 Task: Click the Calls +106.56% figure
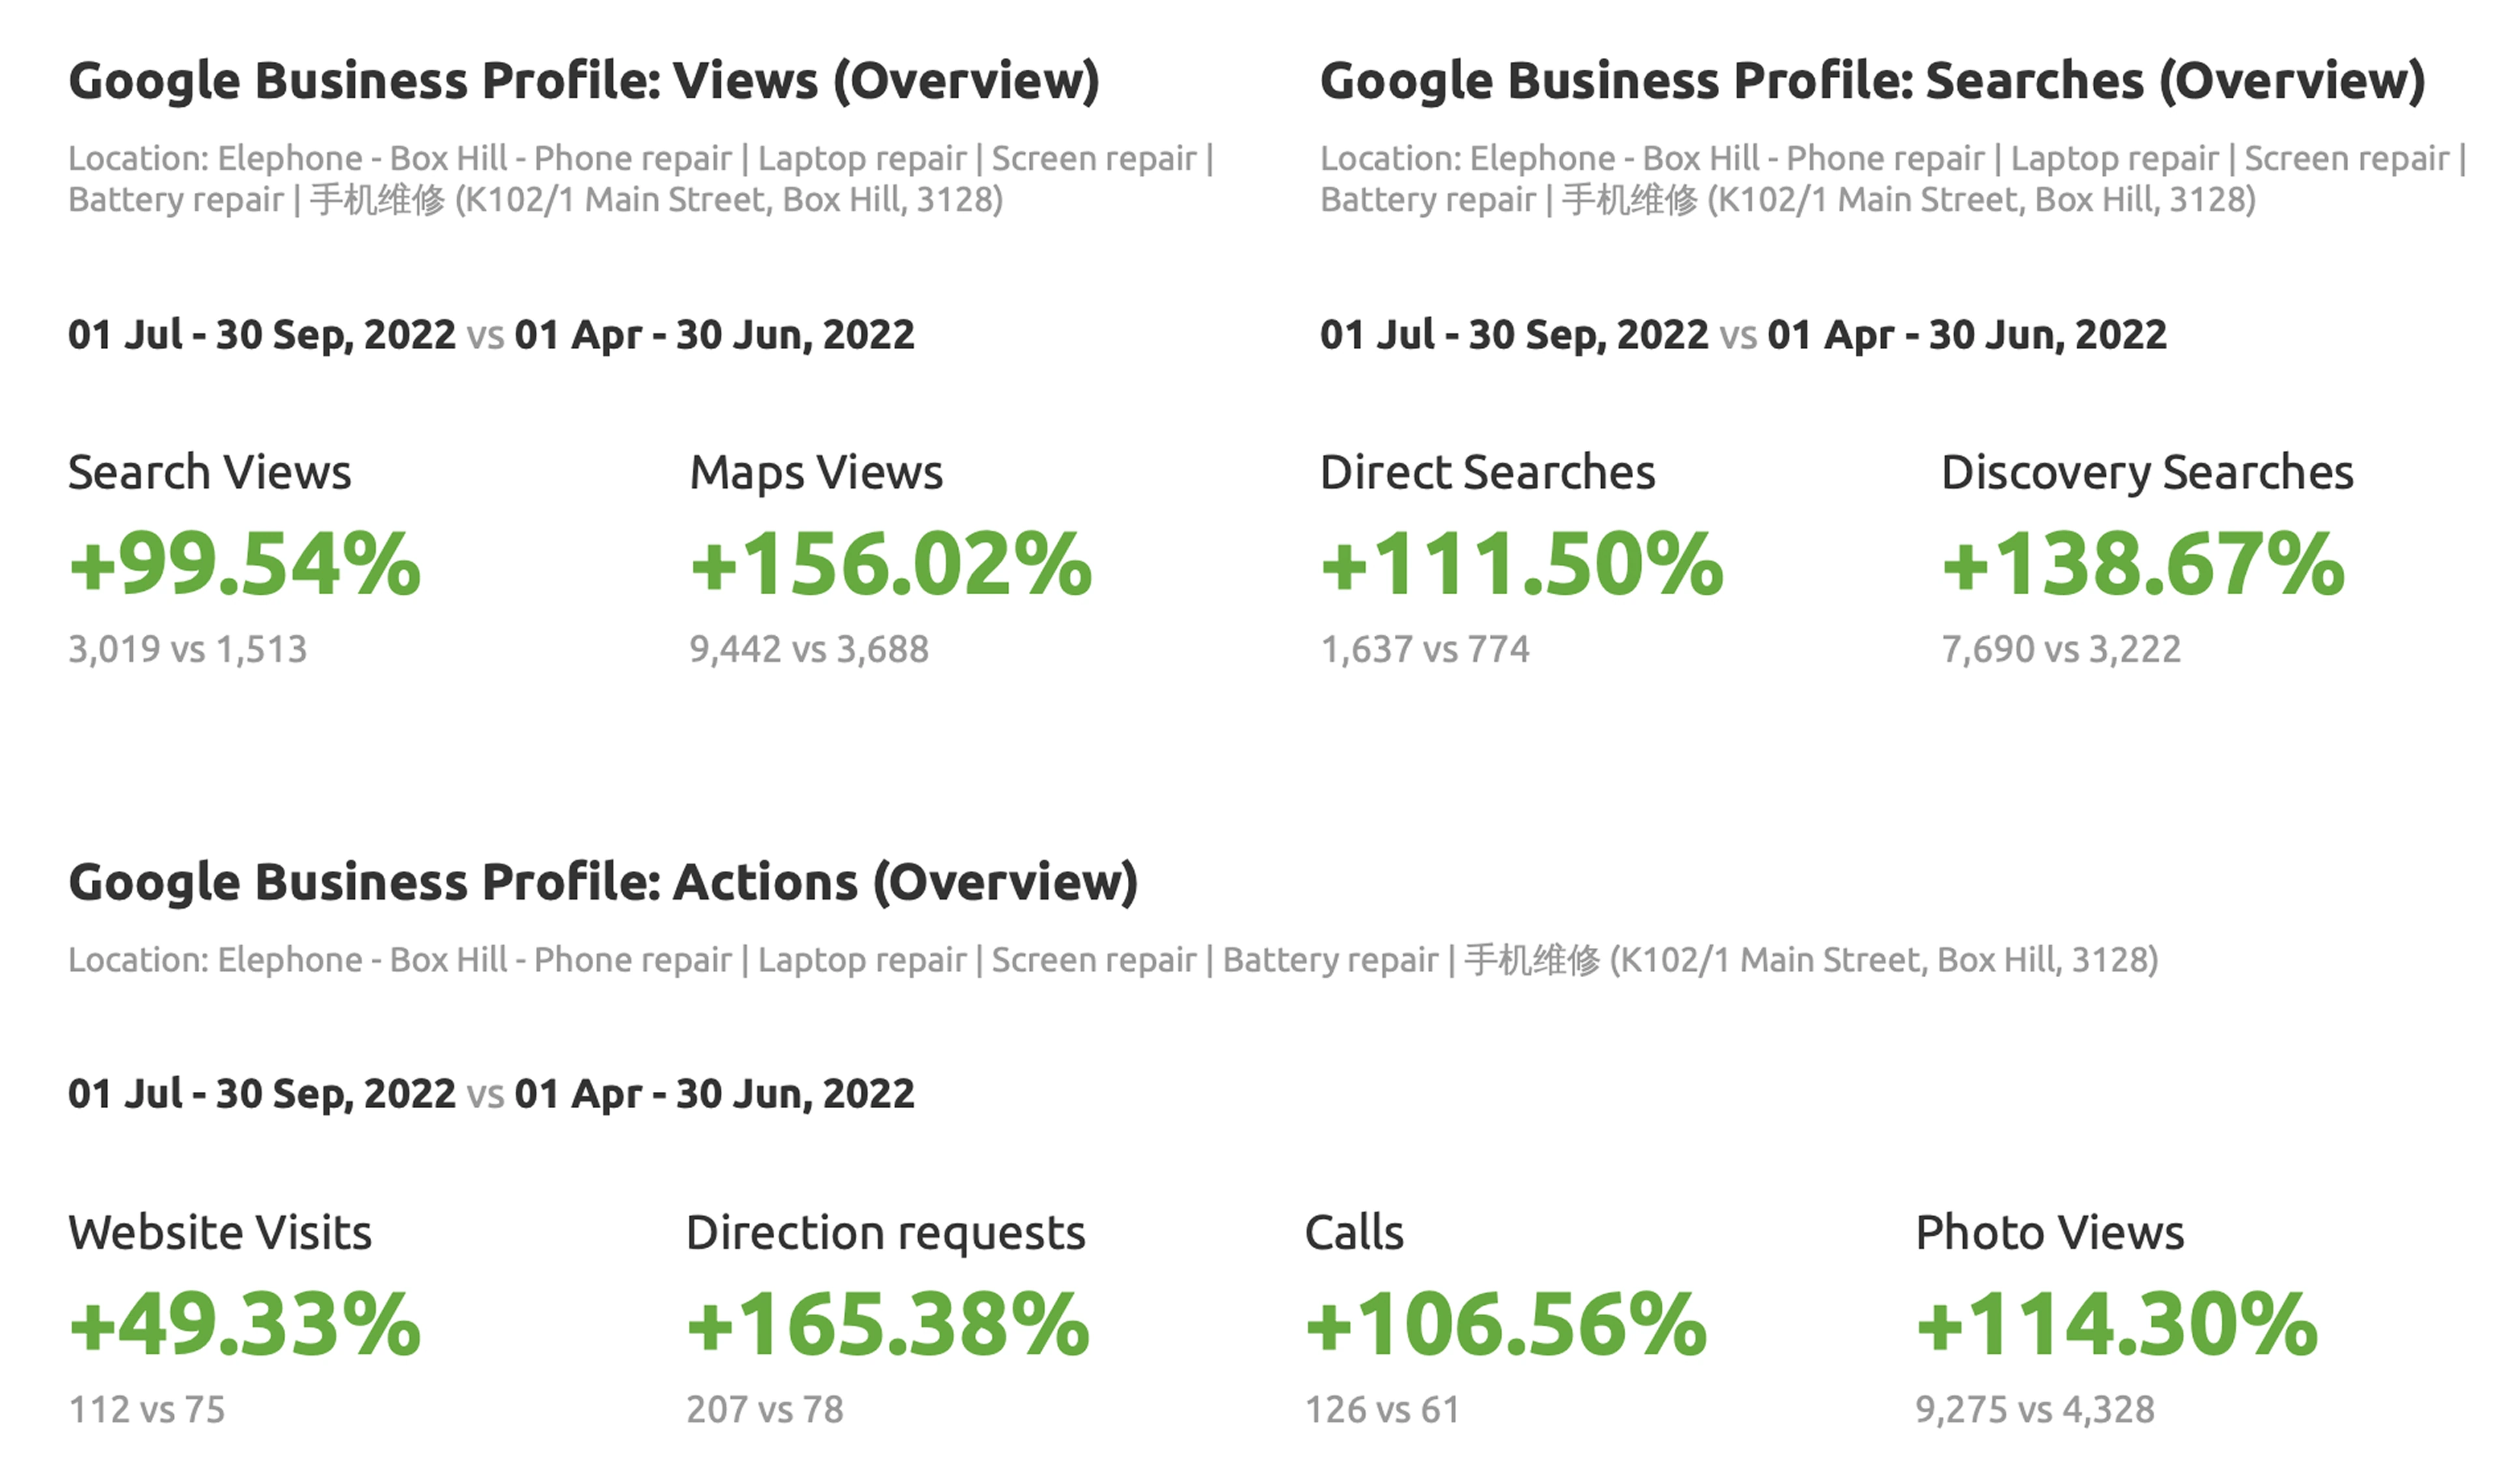click(x=1506, y=1325)
